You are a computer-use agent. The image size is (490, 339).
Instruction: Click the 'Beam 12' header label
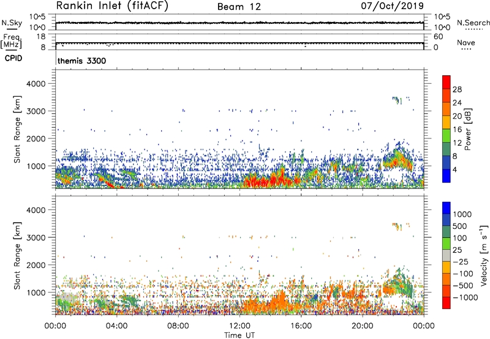click(239, 7)
